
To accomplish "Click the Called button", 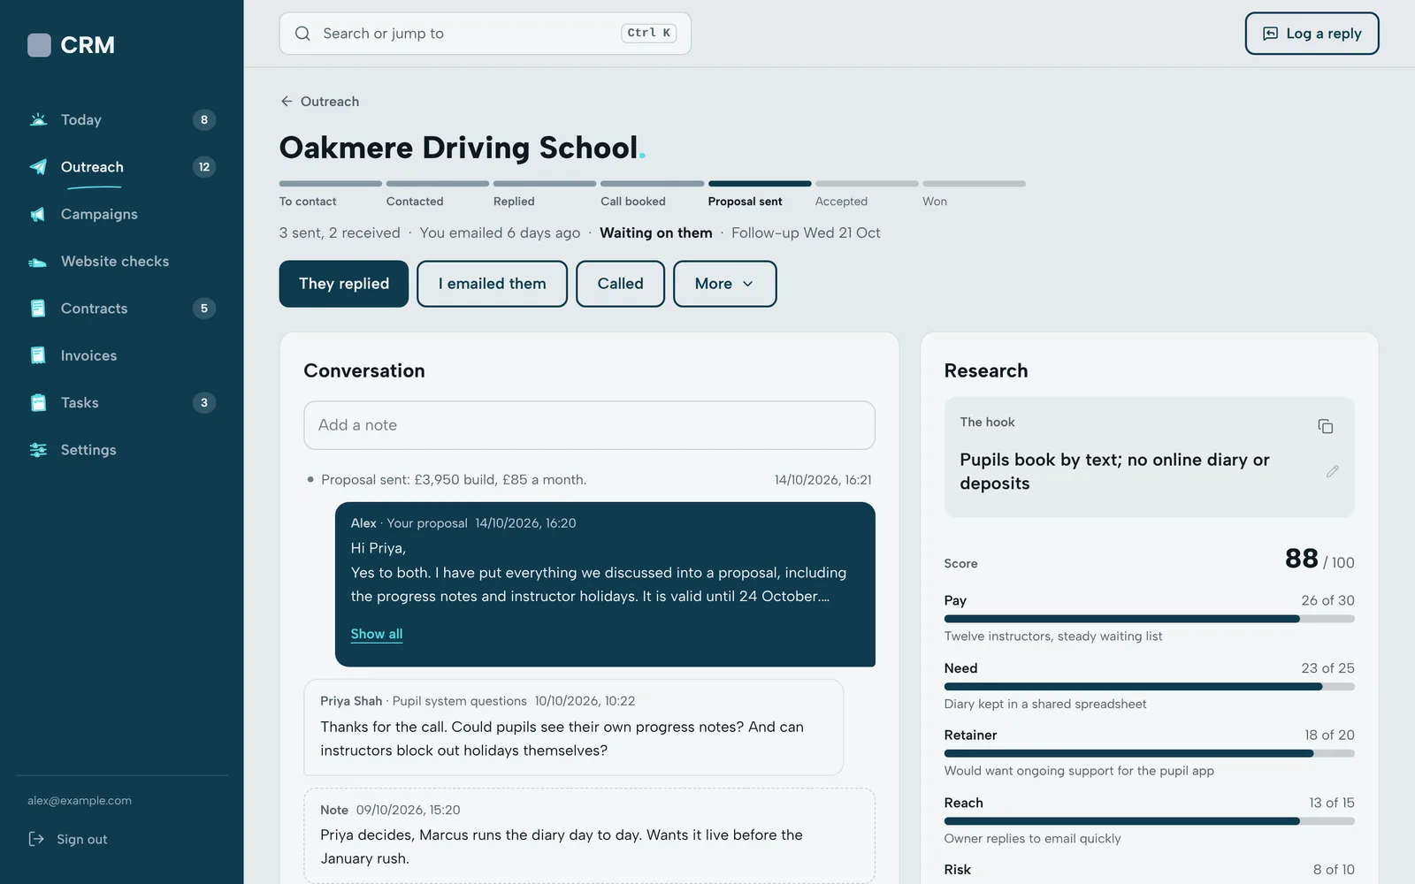I will pos(620,284).
